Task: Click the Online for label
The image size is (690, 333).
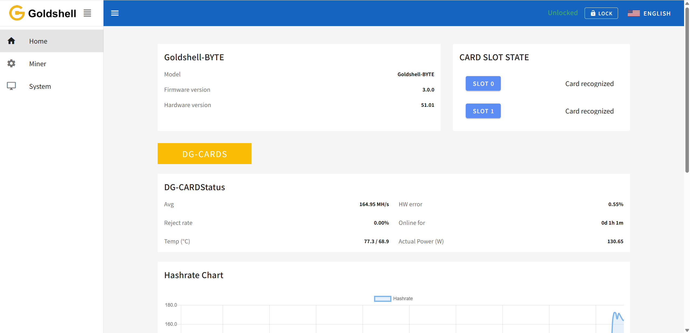Action: click(x=412, y=223)
